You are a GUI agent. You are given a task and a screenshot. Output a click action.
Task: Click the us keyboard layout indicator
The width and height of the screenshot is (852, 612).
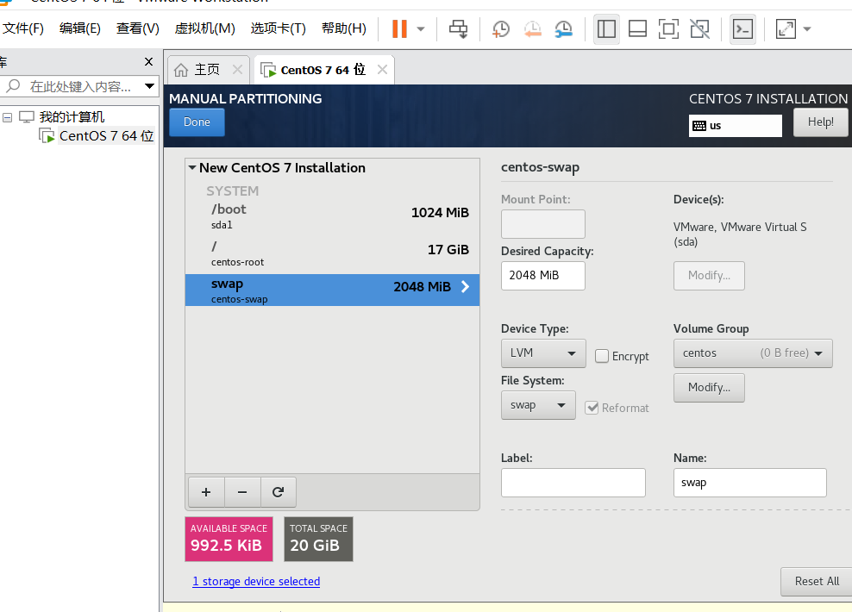736,126
